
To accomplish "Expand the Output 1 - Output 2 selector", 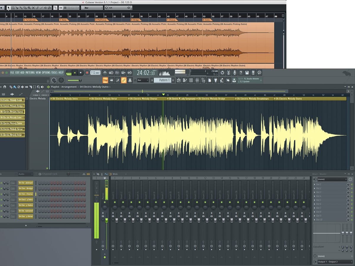I will (x=331, y=262).
